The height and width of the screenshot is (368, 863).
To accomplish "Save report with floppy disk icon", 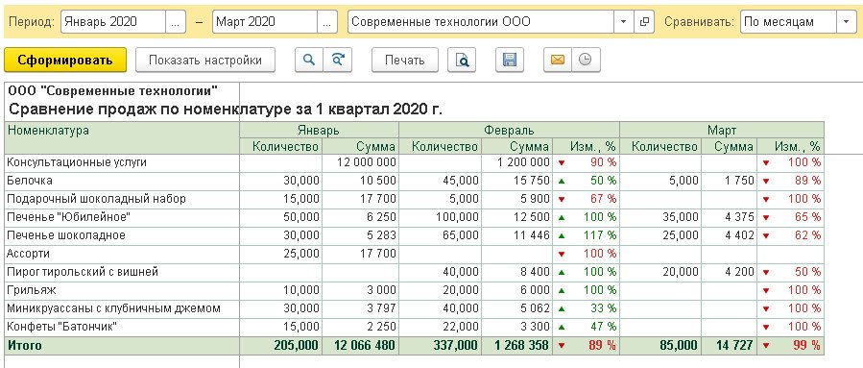I will pyautogui.click(x=510, y=60).
